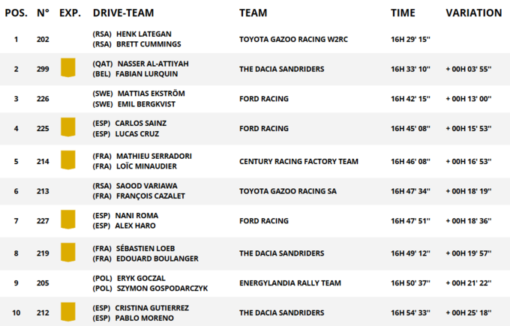Click the yellow EXP badge for car 214
The image size is (510, 326).
coord(68,160)
